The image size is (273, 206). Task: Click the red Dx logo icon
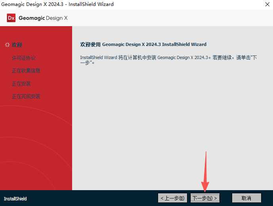tap(11, 18)
